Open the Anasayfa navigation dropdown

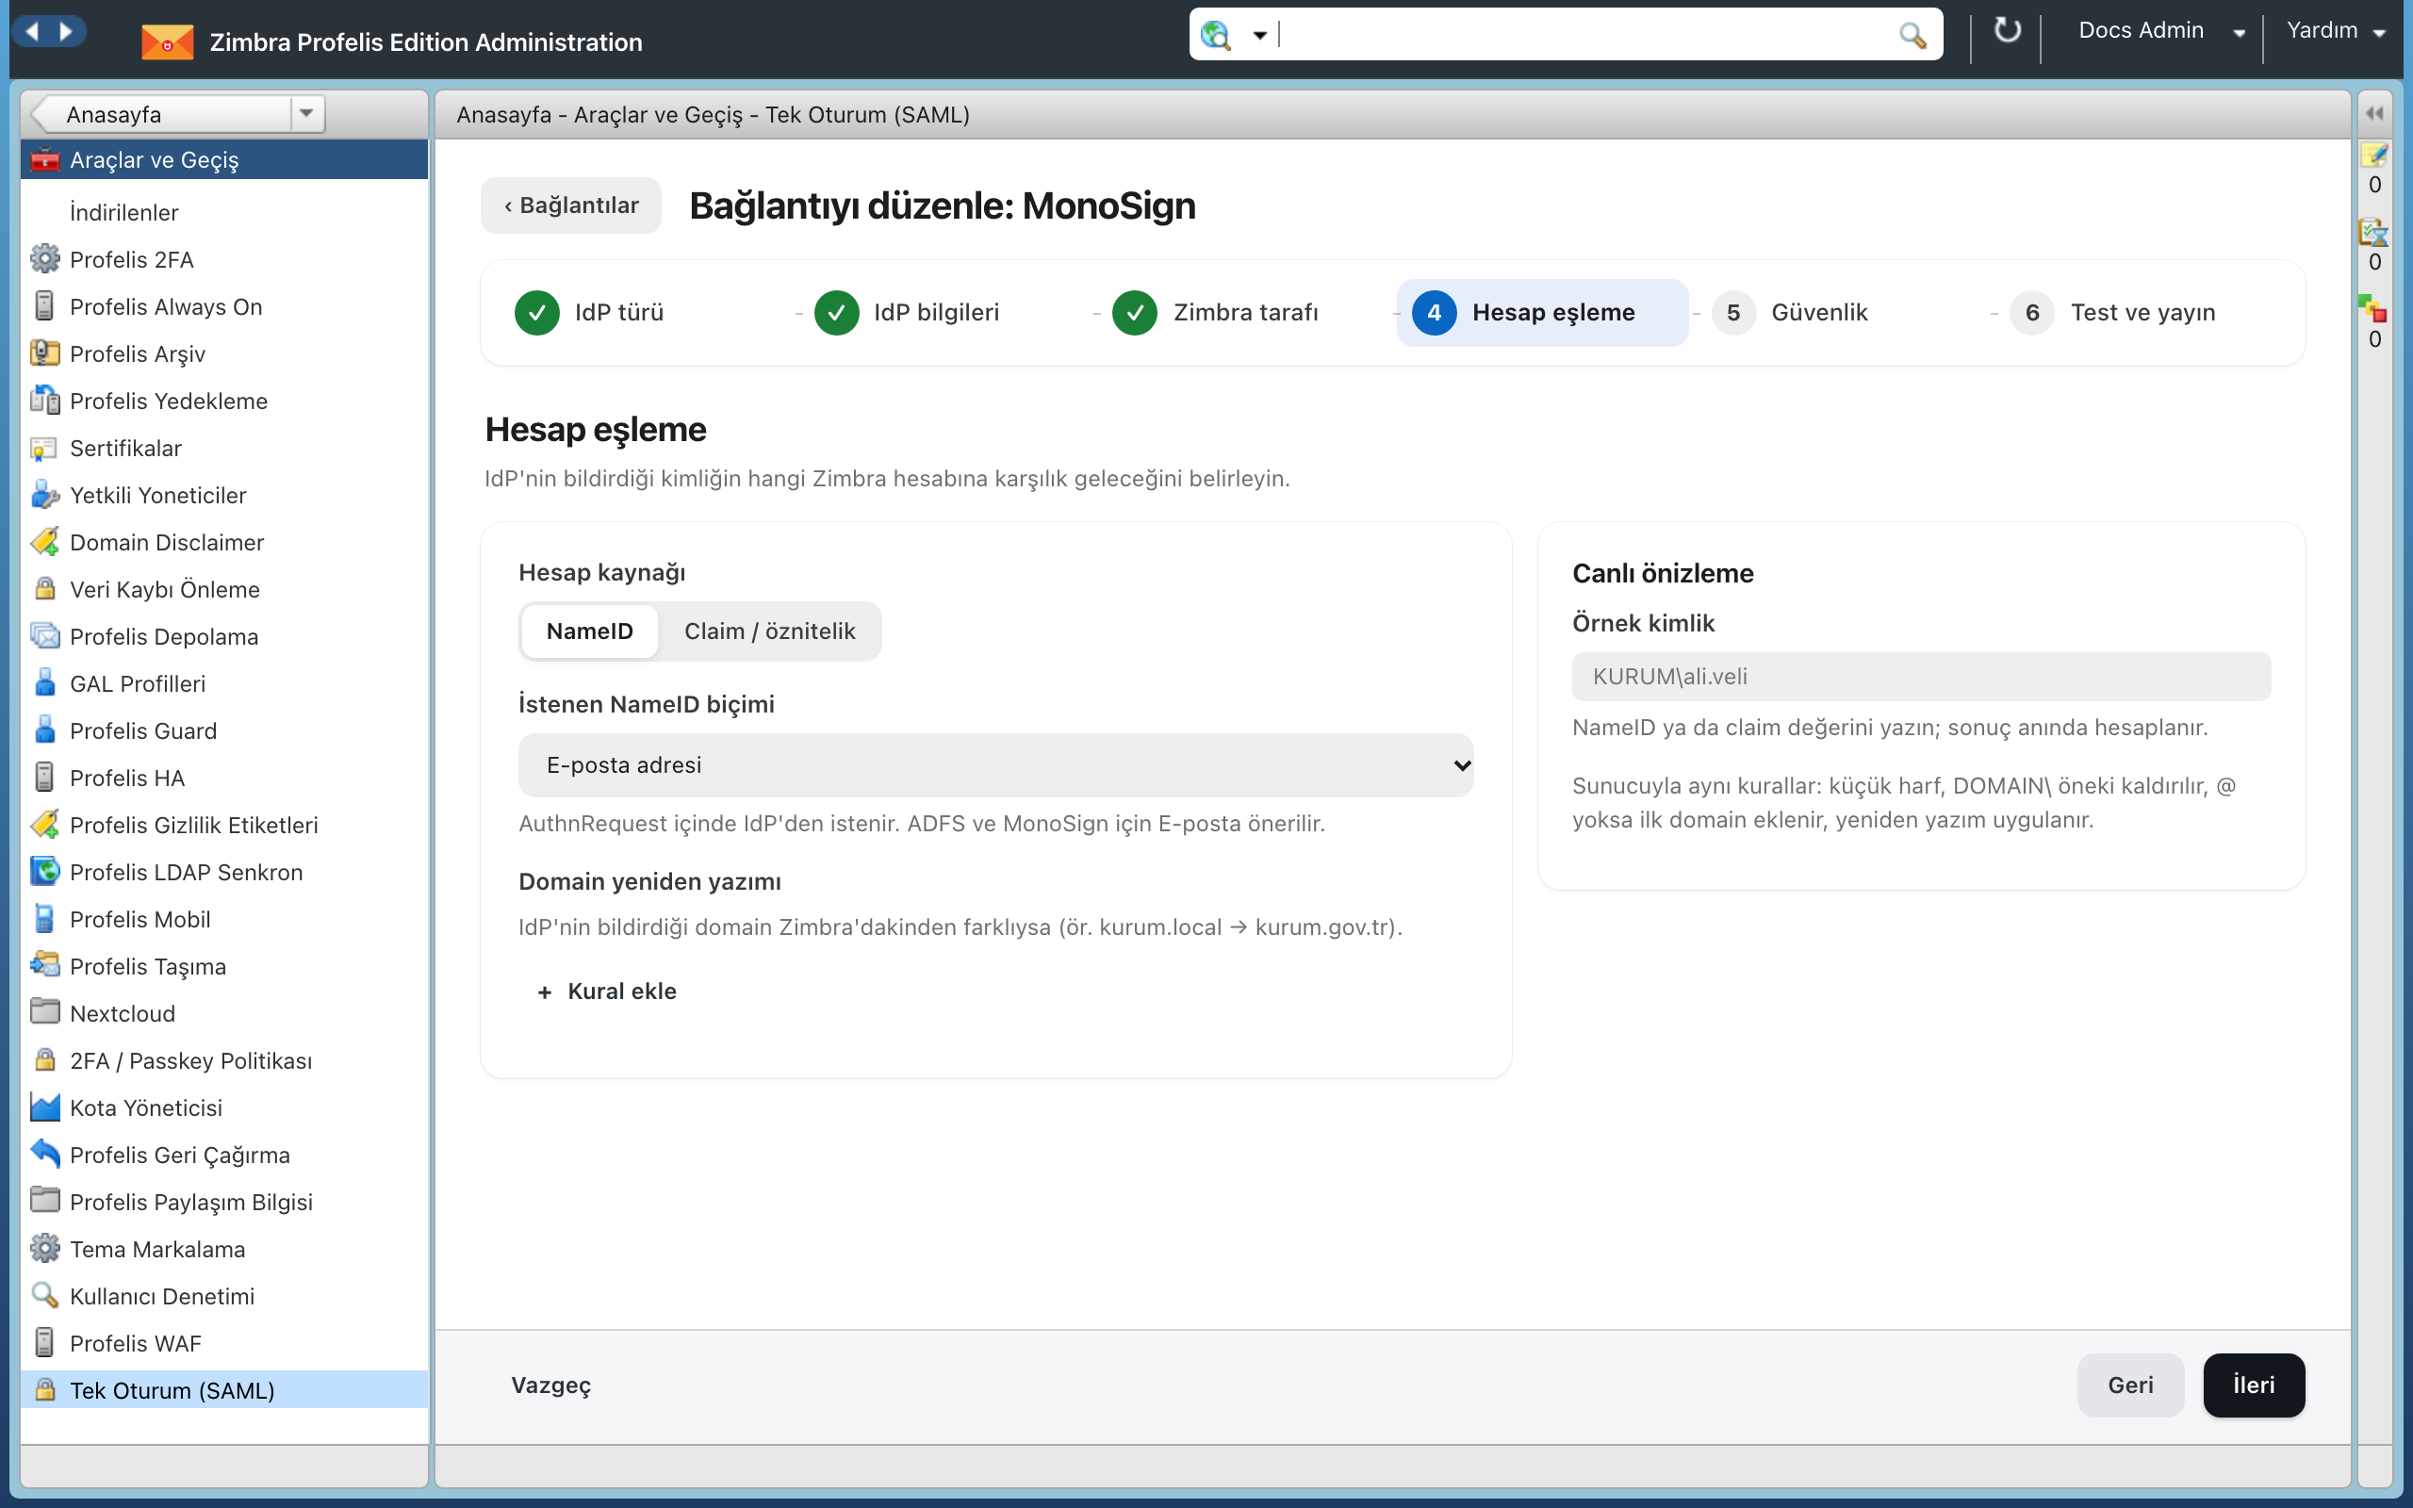[x=306, y=114]
